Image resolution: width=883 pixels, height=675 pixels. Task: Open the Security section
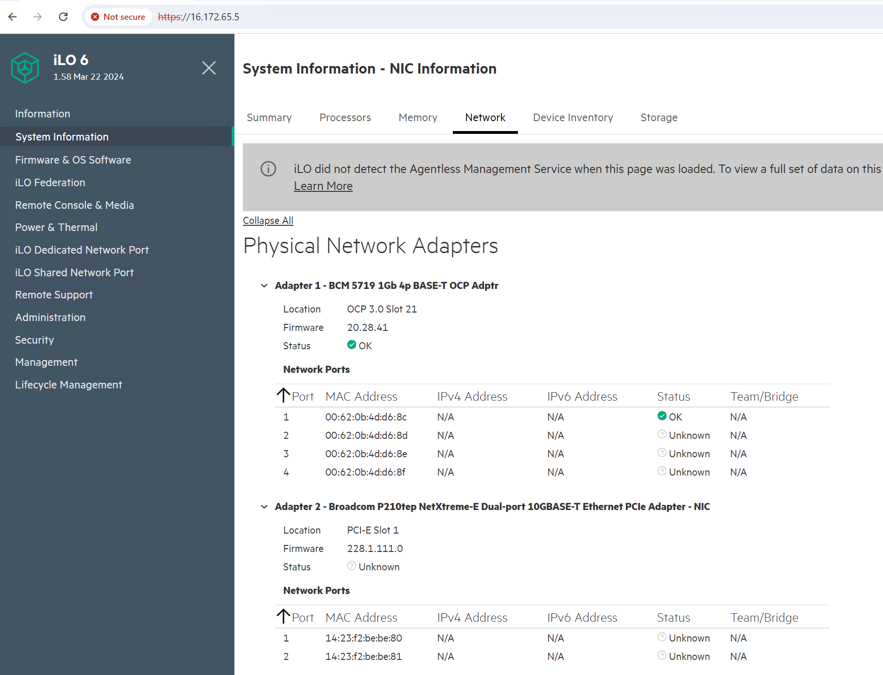tap(34, 340)
